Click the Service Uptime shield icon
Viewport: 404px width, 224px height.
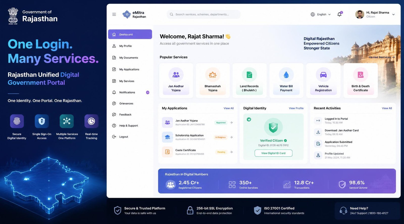click(342, 185)
